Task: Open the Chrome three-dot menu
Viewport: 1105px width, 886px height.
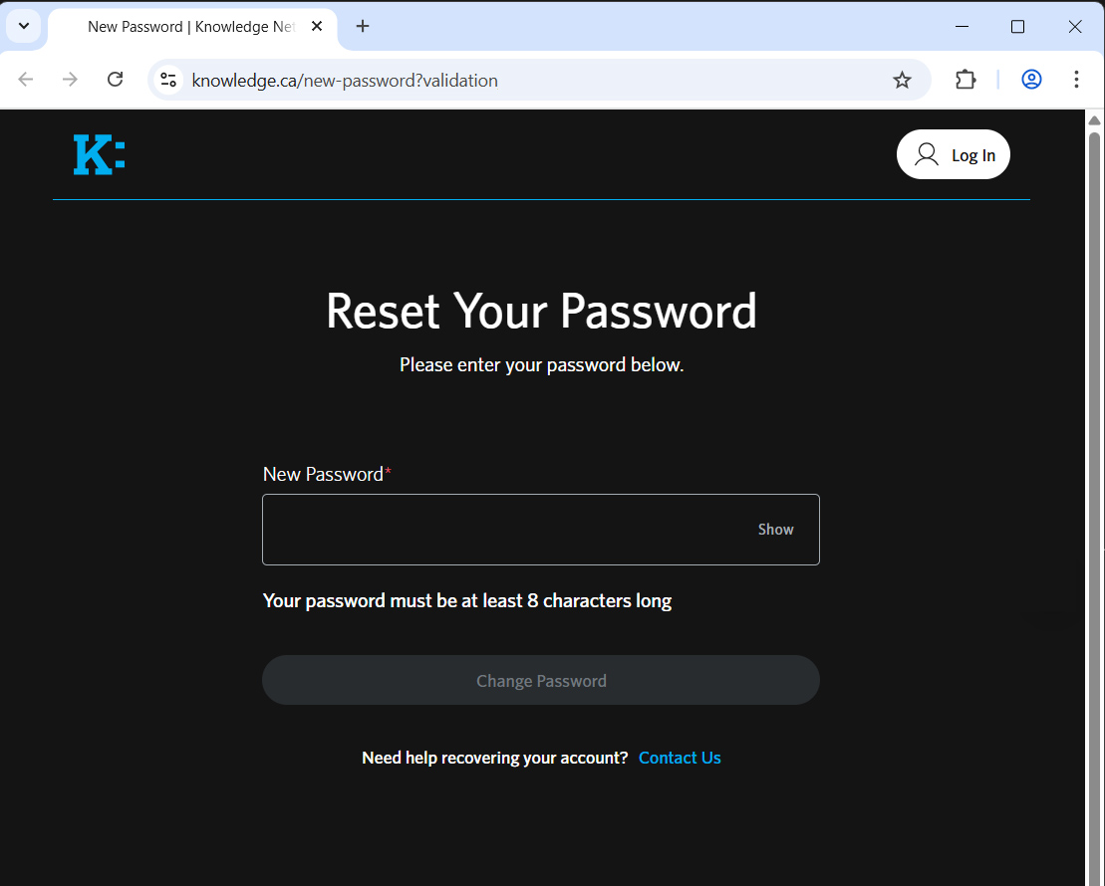Action: click(x=1076, y=81)
